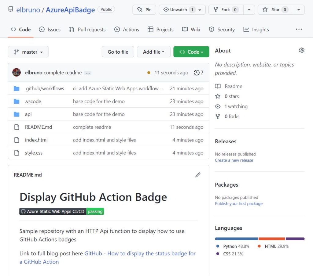Click the Readme book icon in About

(218, 86)
